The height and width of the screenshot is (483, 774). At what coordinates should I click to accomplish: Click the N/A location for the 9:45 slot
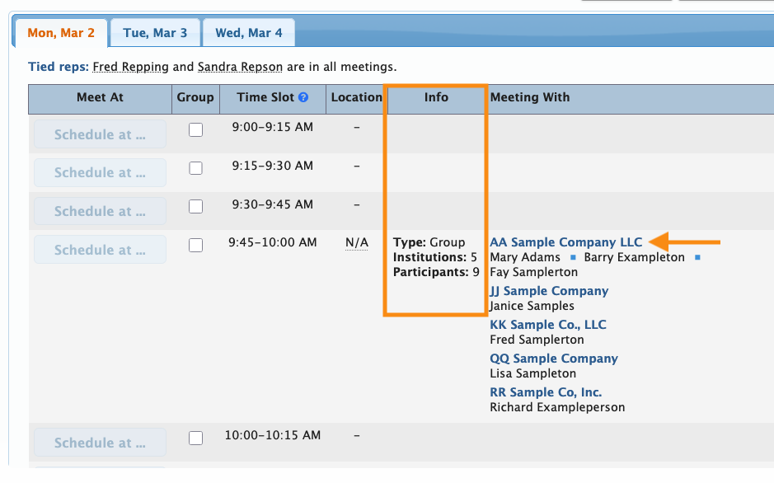[356, 242]
